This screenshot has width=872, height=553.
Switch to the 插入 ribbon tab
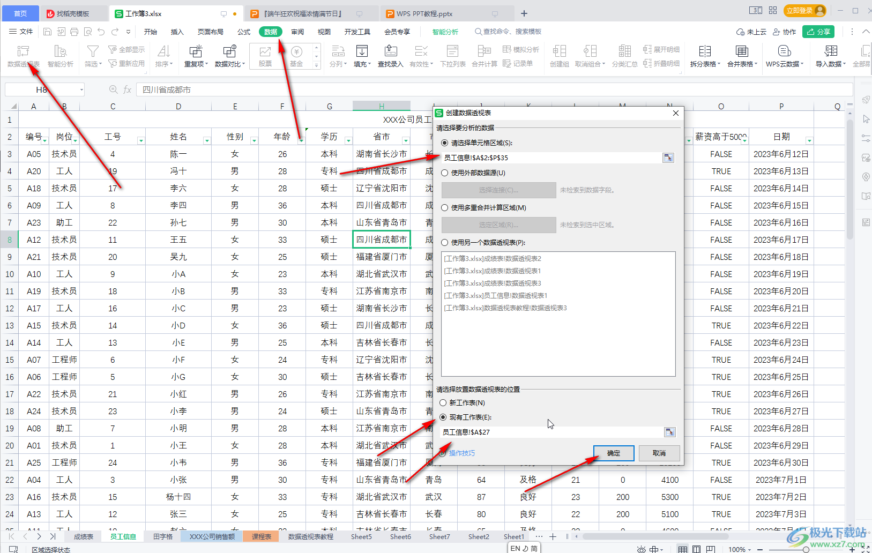tap(177, 32)
